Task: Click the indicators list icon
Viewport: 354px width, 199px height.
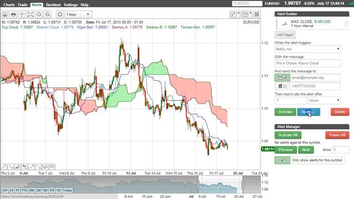Action: click(x=245, y=14)
